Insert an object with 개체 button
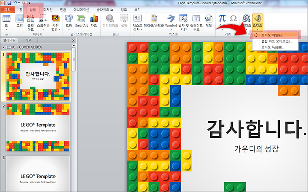The height and width of the screenshot is (192, 308). (x=208, y=21)
